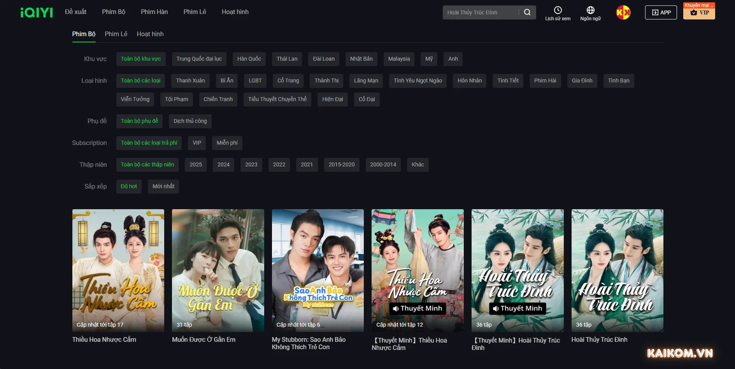Open Thuyết Minh Thiều Hoa Nhược Cẩm poster
The width and height of the screenshot is (735, 369).
click(x=417, y=271)
